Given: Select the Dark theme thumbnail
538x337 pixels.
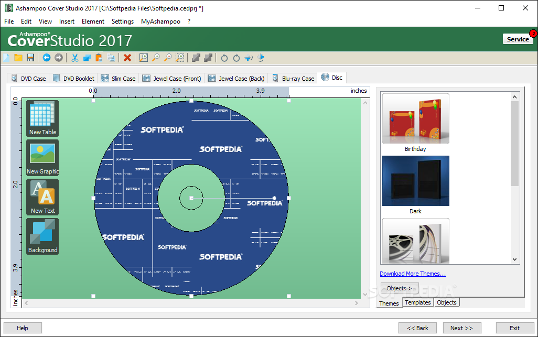Looking at the screenshot, I should 415,181.
